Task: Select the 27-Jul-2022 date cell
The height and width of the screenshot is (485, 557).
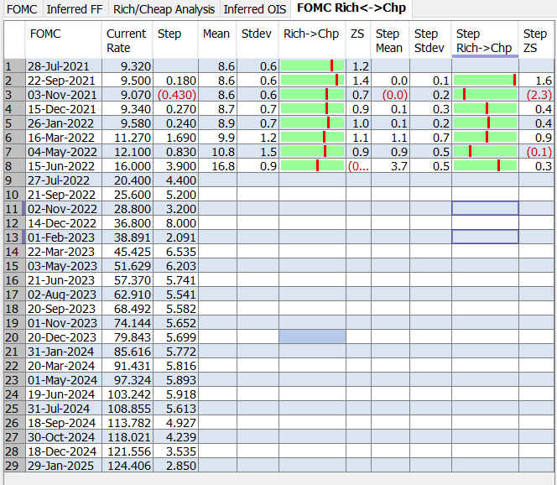Action: pos(64,180)
